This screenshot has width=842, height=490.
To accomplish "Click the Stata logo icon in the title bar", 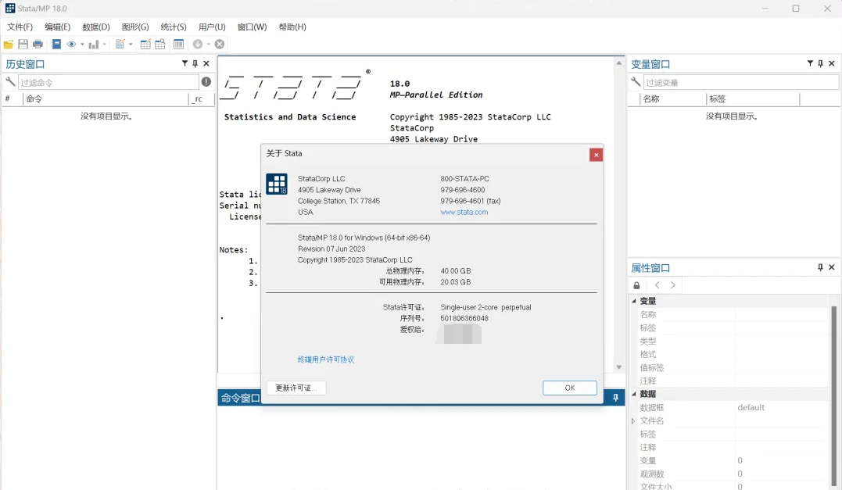I will pyautogui.click(x=10, y=9).
